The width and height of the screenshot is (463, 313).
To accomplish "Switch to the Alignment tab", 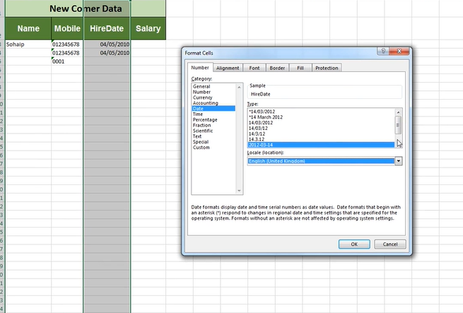I will (x=228, y=68).
